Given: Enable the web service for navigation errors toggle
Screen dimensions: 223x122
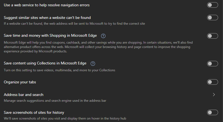Looking at the screenshot, I should click(212, 5).
